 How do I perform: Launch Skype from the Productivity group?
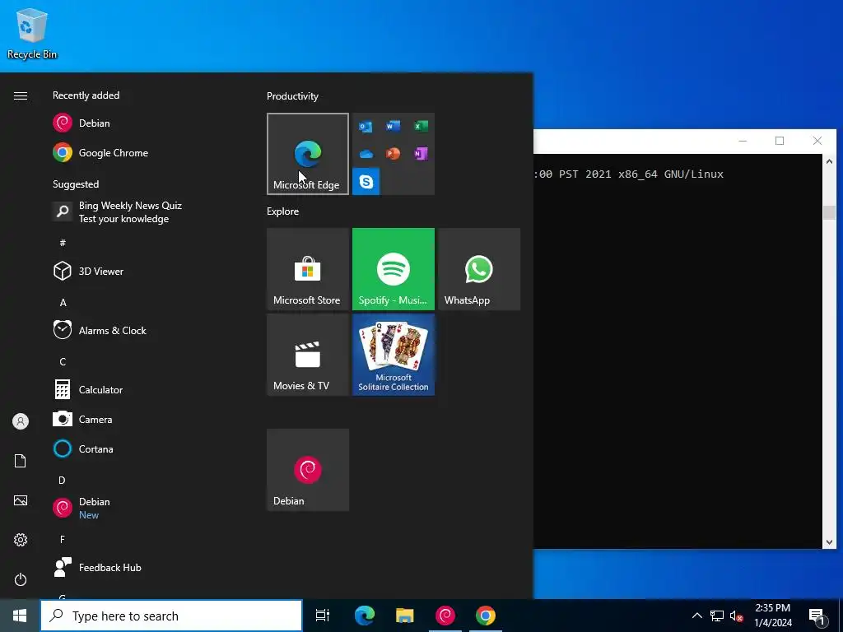pos(366,182)
